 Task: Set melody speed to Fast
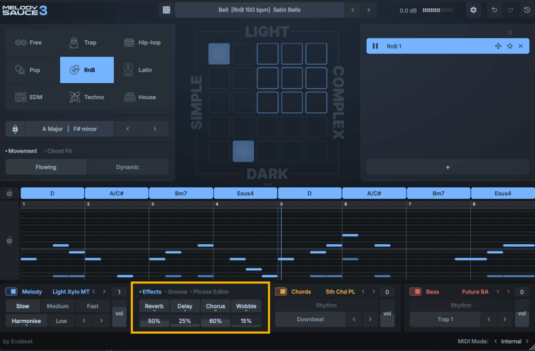(92, 306)
